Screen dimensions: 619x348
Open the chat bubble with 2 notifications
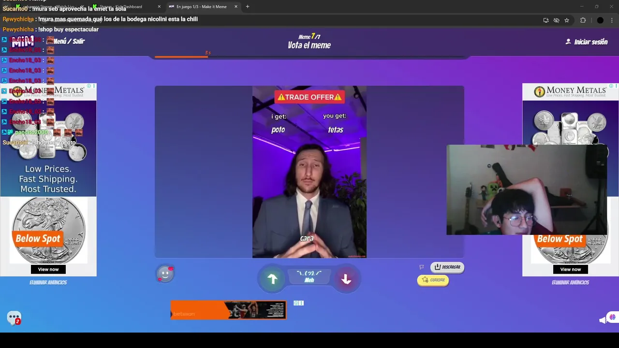pos(14,318)
